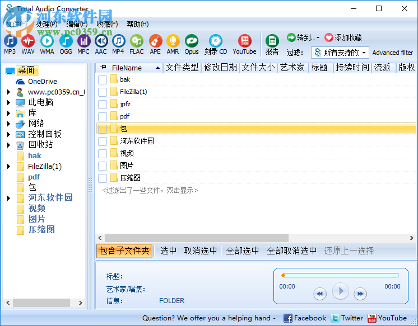Open Twitter link in status bar
The image size is (418, 326).
[347, 318]
